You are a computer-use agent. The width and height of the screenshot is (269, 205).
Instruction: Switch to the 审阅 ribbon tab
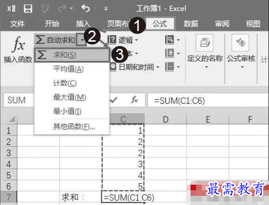pyautogui.click(x=222, y=23)
